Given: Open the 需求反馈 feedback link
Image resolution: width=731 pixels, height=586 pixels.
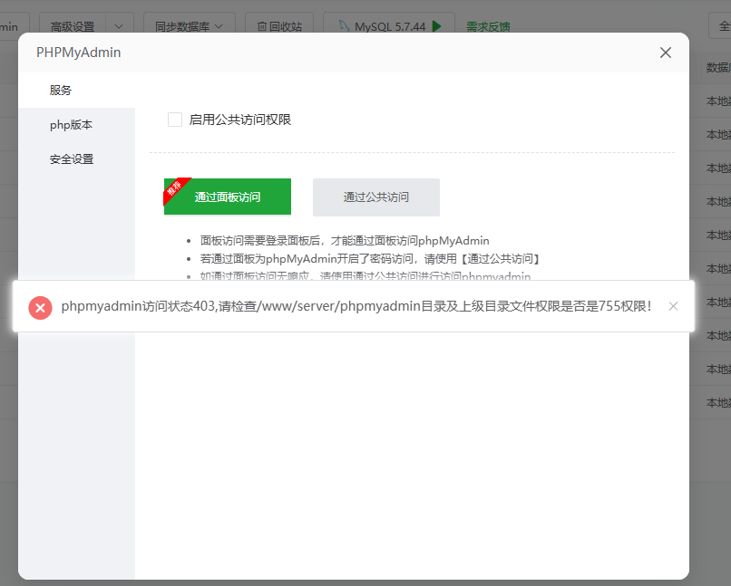Looking at the screenshot, I should coord(488,26).
